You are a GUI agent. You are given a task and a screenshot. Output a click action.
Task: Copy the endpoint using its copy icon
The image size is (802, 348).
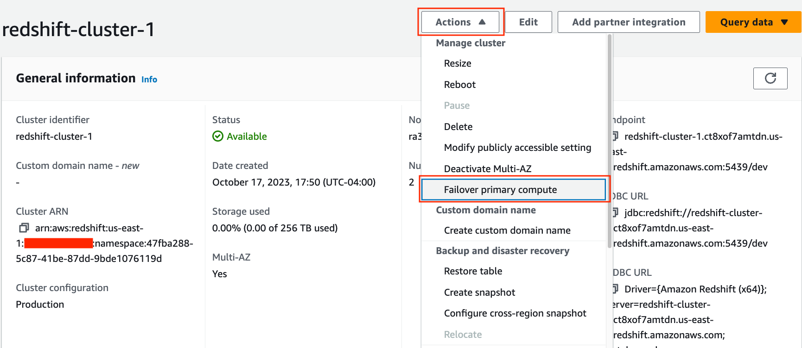pos(615,136)
